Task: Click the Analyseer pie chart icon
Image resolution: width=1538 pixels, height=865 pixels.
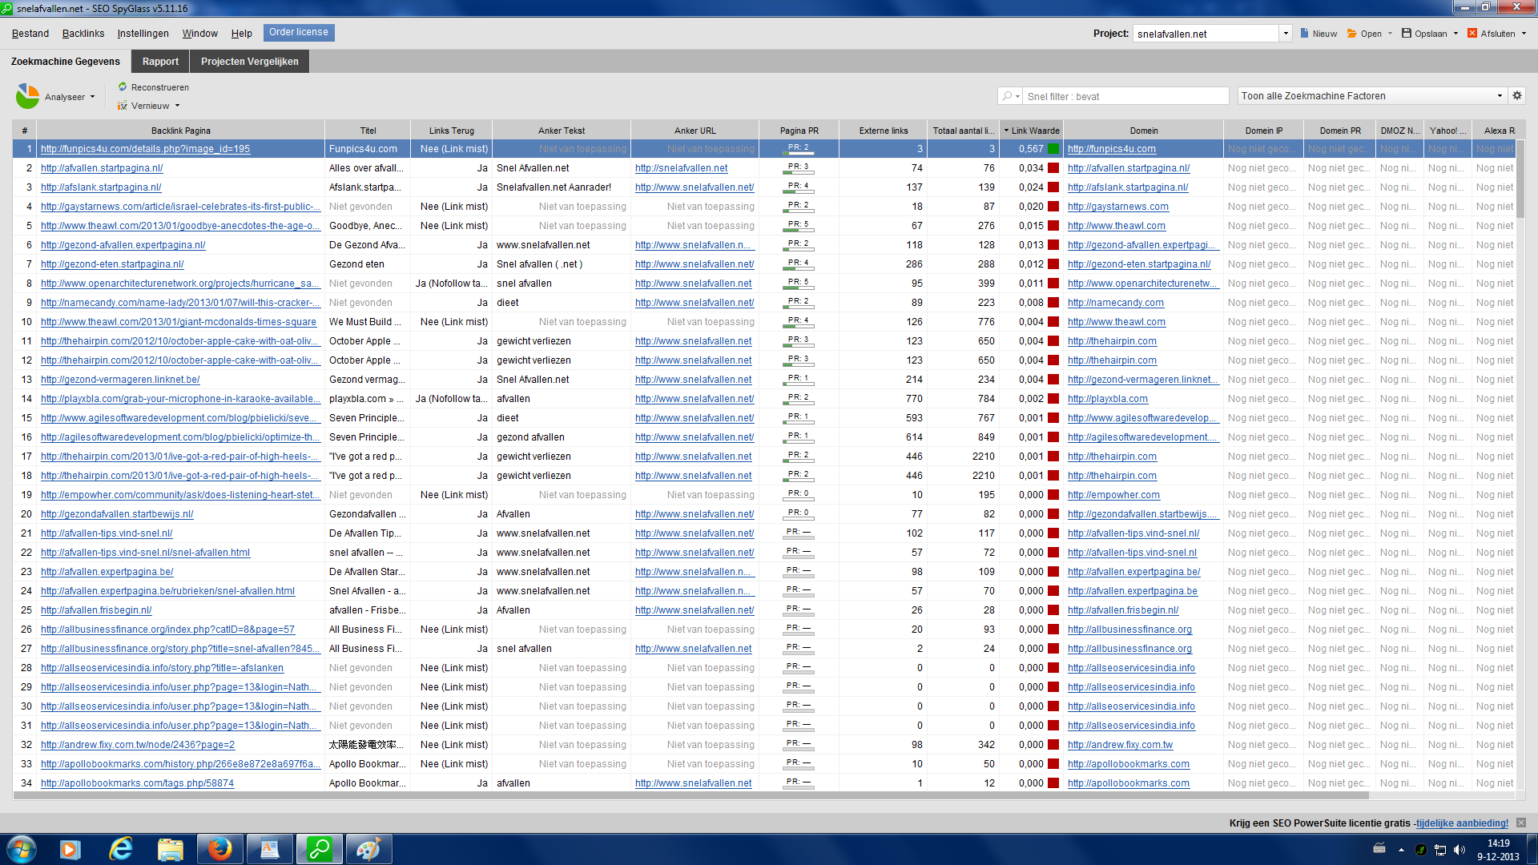Action: click(x=27, y=96)
